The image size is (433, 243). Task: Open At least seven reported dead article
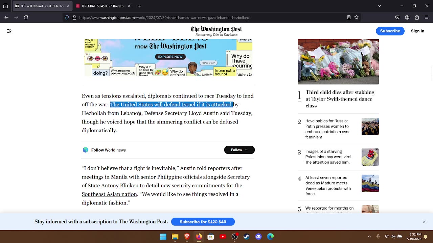(x=328, y=186)
